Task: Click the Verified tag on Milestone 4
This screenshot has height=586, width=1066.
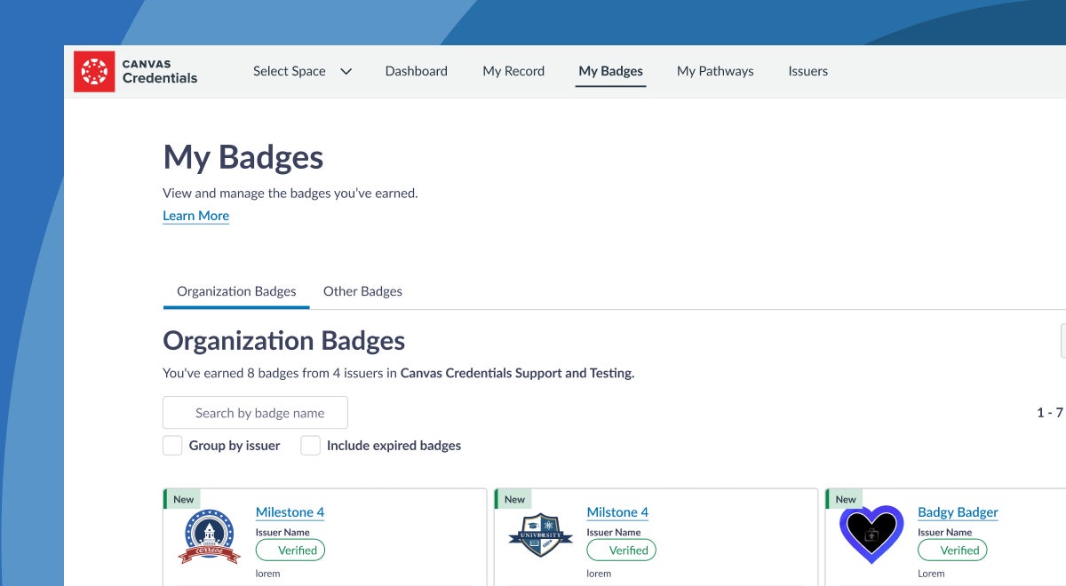Action: click(x=290, y=550)
